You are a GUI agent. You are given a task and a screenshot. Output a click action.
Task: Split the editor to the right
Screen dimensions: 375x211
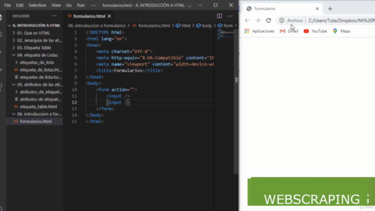pyautogui.click(x=219, y=16)
